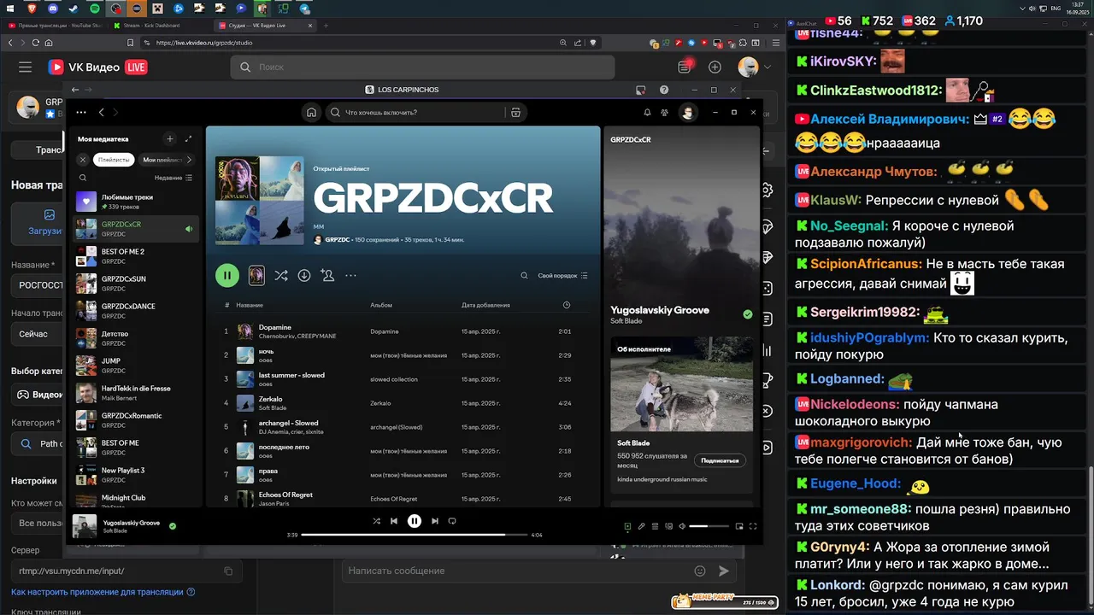Viewport: 1094px width, 615px height.
Task: Open the HardTekk in die Fresse playlist
Action: point(137,393)
